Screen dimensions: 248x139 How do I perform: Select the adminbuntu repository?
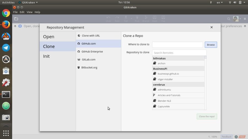pyautogui.click(x=178, y=90)
